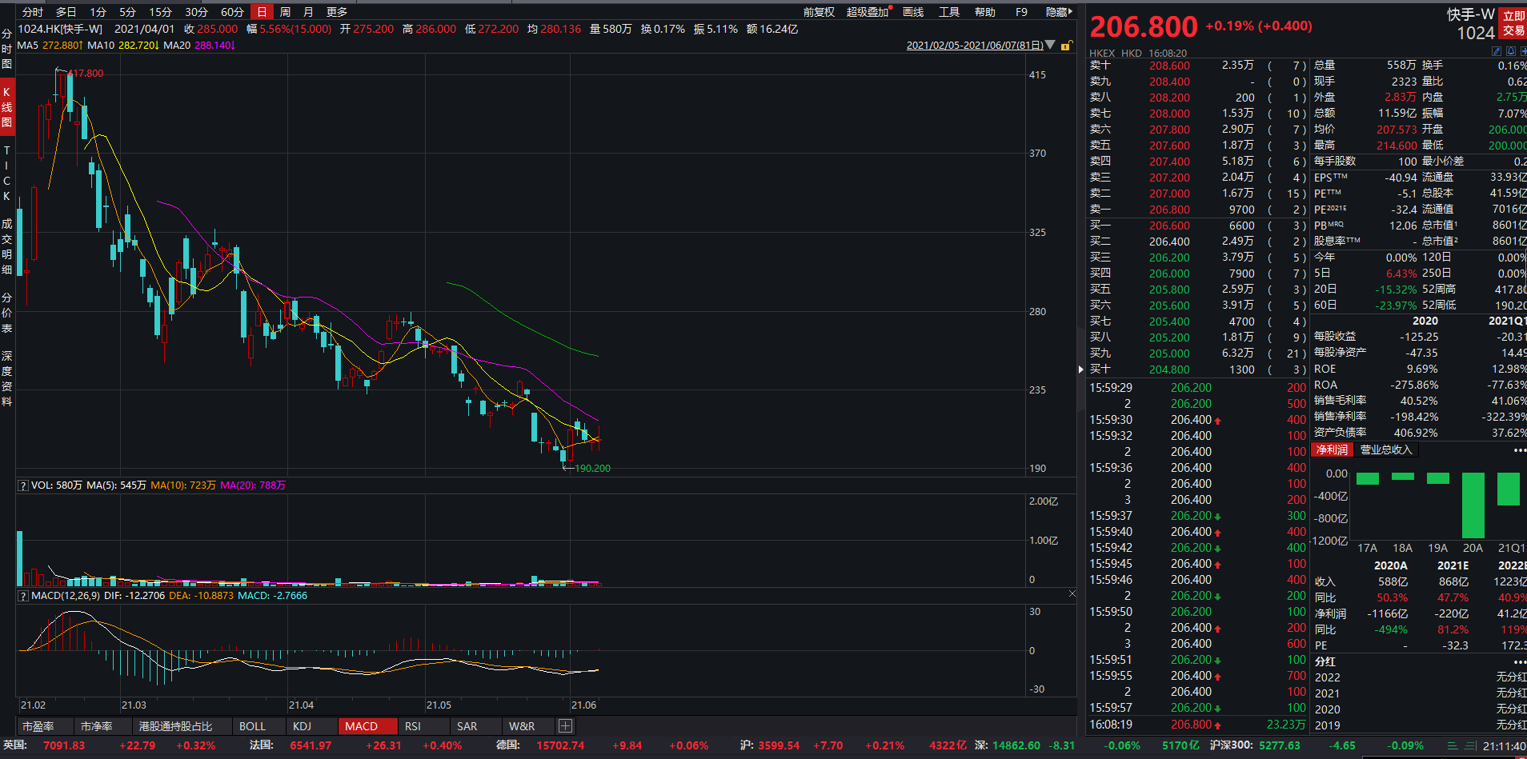Select the 60分 period
The width and height of the screenshot is (1527, 759).
[x=232, y=12]
